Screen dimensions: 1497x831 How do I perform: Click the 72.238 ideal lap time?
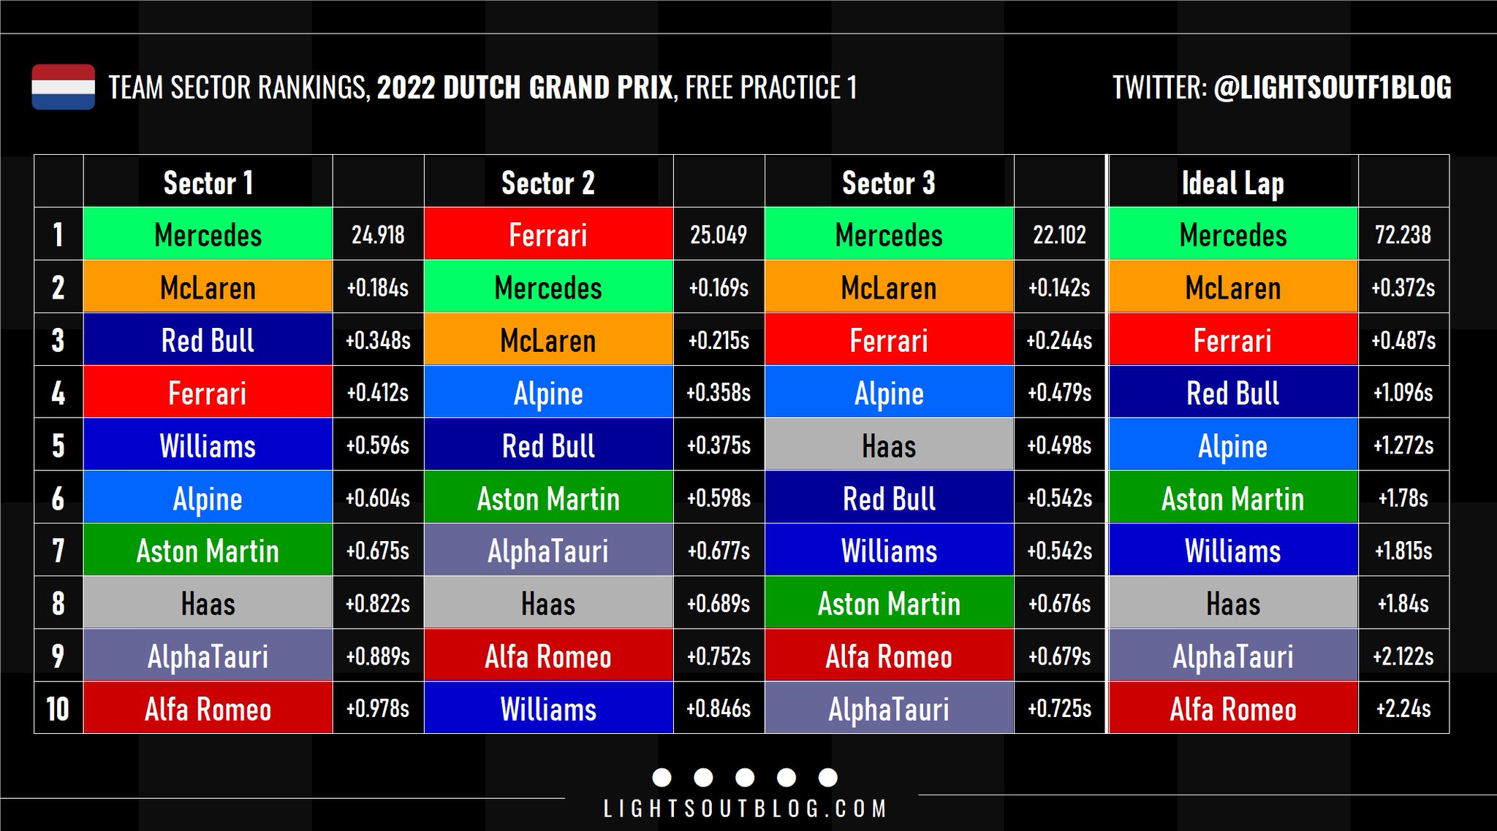[1403, 234]
